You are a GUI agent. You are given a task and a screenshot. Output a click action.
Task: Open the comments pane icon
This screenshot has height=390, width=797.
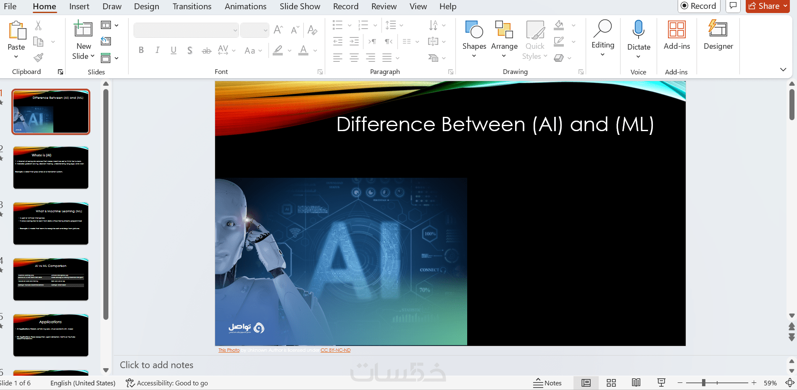(x=733, y=6)
